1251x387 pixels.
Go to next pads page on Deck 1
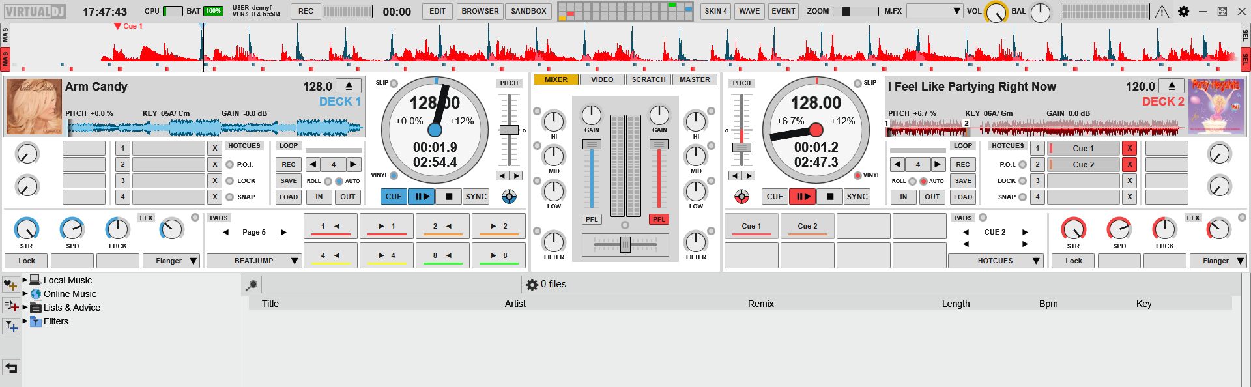[x=283, y=232]
